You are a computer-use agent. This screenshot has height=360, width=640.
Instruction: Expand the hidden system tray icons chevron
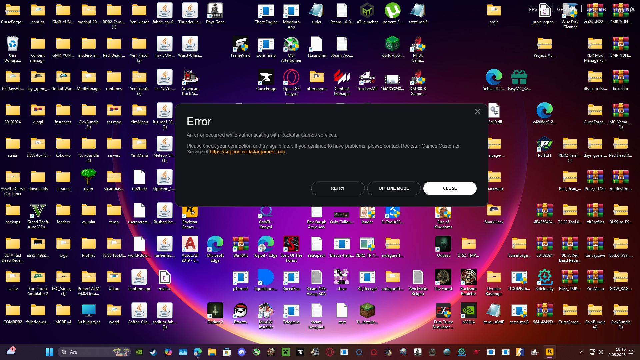[582, 352]
